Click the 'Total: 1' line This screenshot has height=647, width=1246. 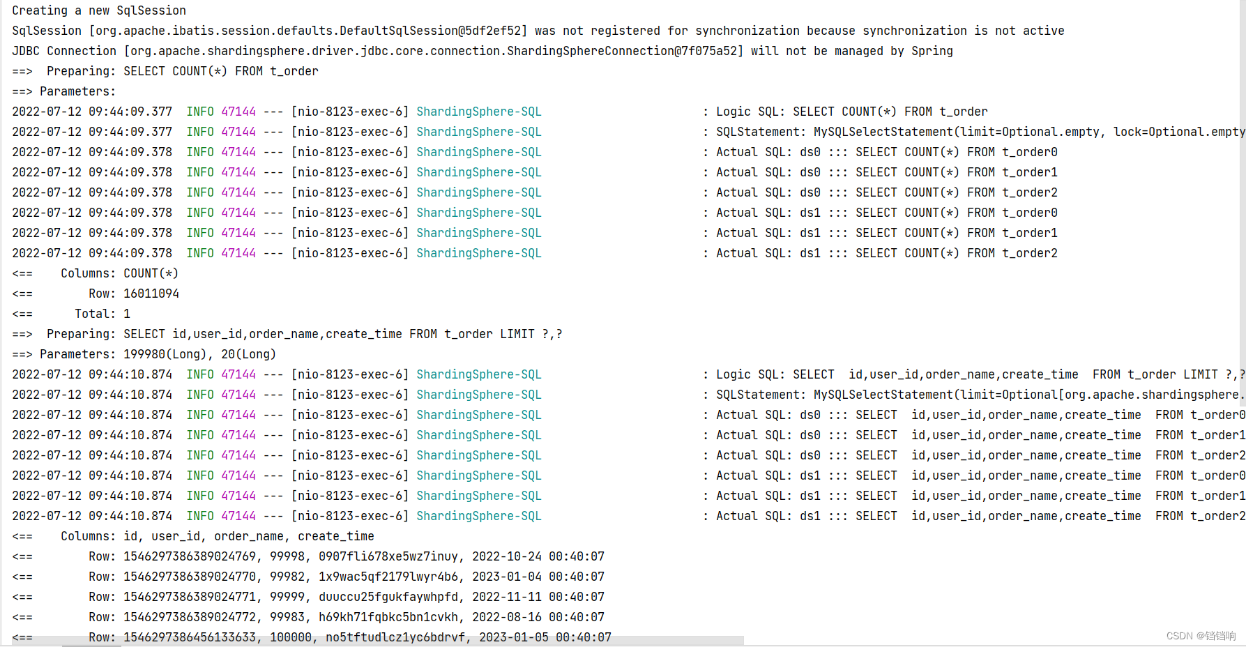[x=71, y=314]
